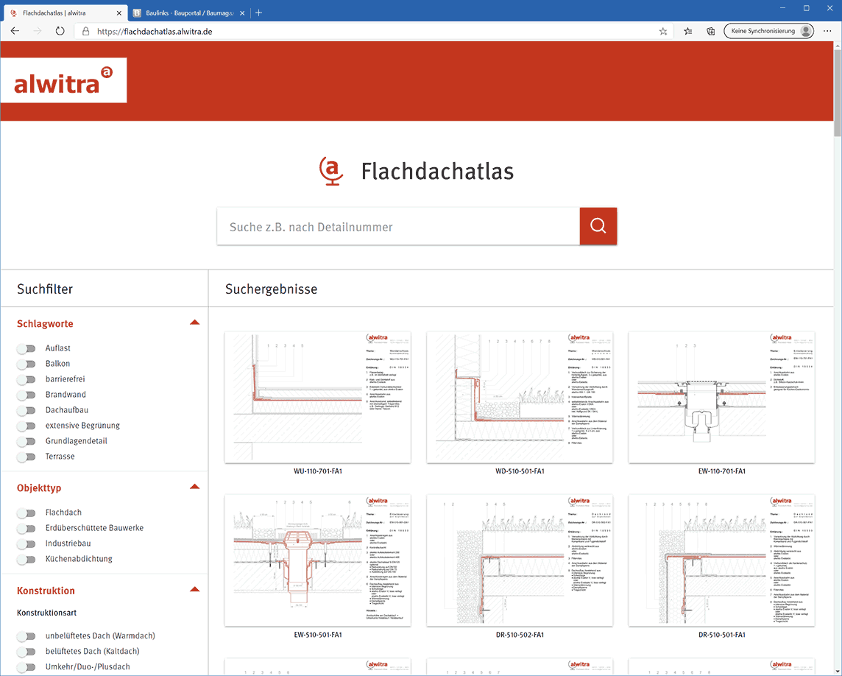This screenshot has height=676, width=842.
Task: Click the browser forward arrow
Action: 37,31
